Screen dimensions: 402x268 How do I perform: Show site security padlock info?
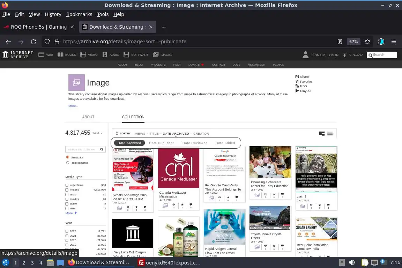pyautogui.click(x=57, y=42)
